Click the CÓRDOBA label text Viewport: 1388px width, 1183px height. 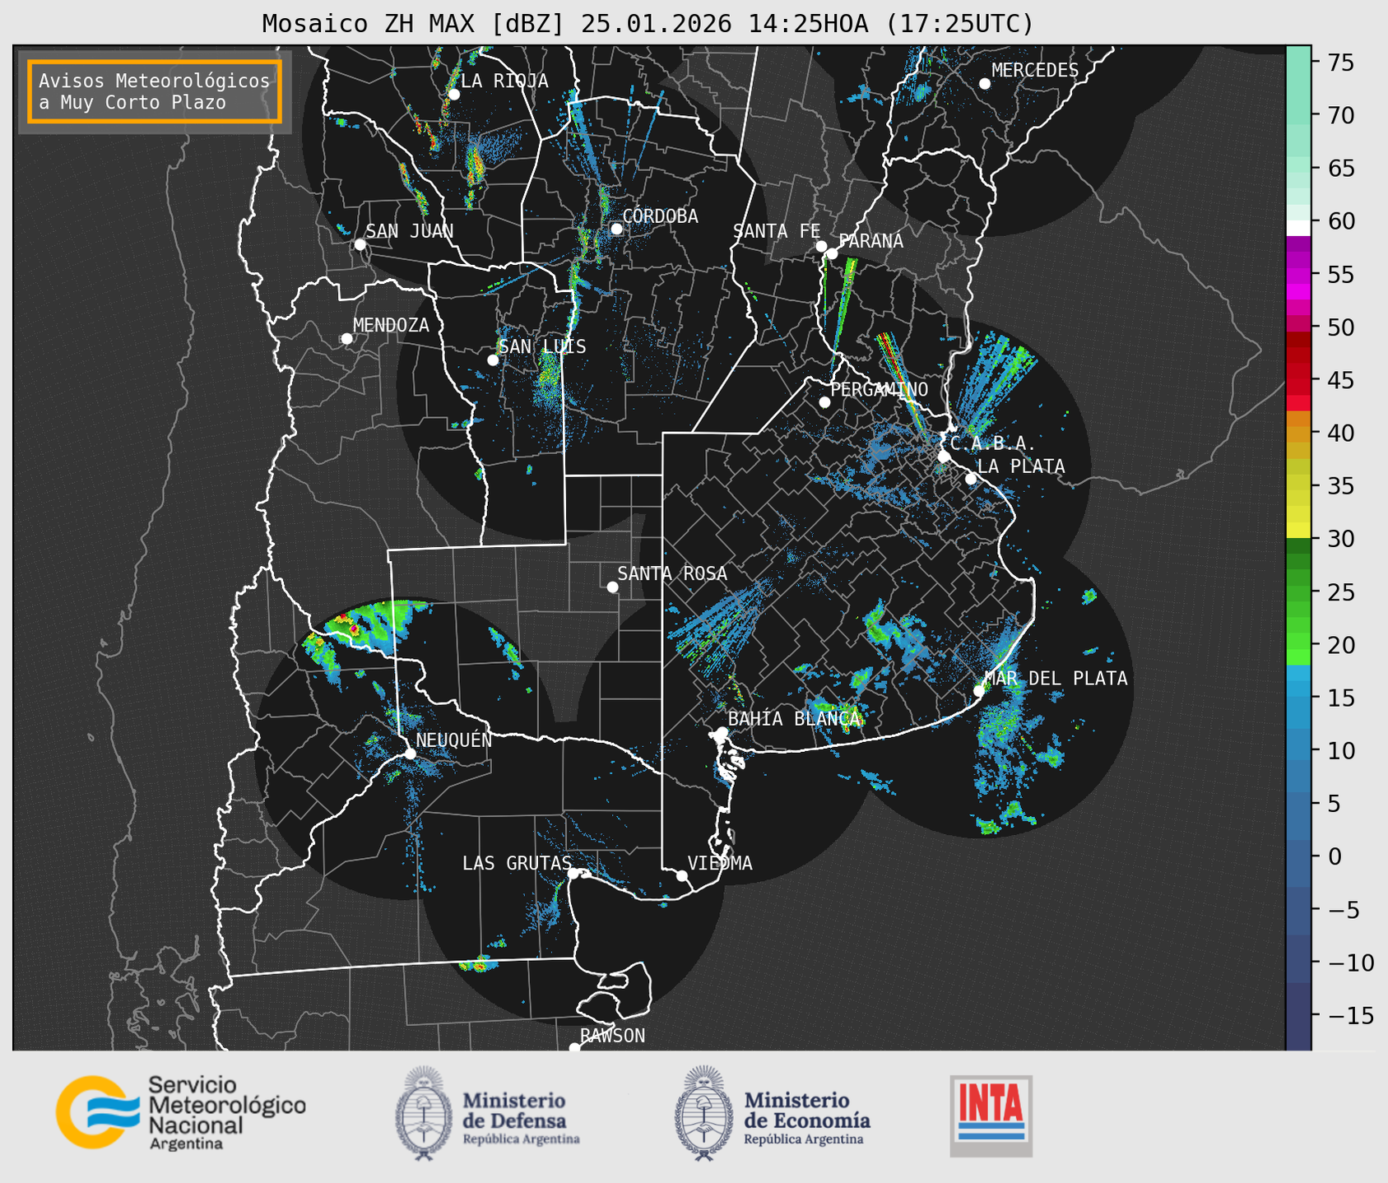(660, 216)
